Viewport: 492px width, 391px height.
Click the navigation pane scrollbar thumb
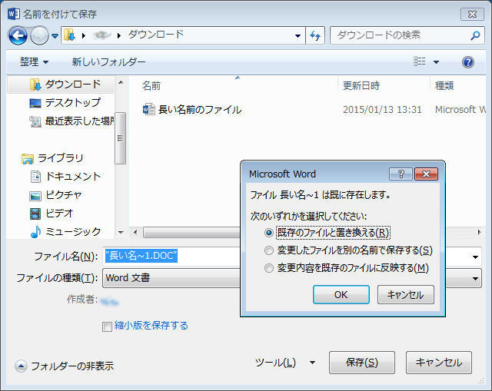pos(120,138)
